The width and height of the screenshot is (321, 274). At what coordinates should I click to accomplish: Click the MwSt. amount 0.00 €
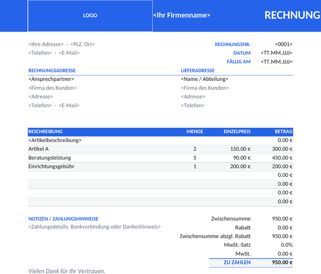coord(285,254)
